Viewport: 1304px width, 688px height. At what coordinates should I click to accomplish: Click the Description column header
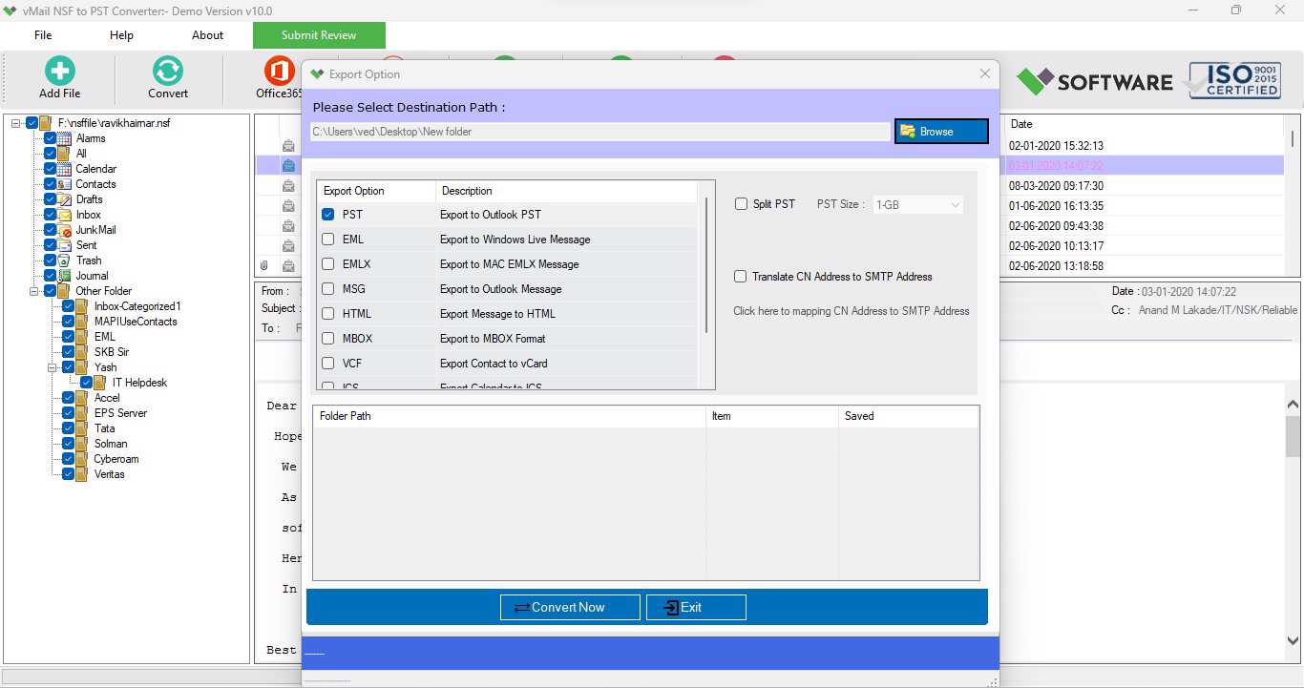(567, 191)
